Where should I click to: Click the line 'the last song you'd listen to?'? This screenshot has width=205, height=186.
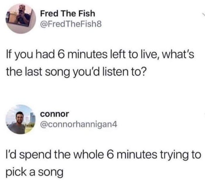tap(76, 72)
